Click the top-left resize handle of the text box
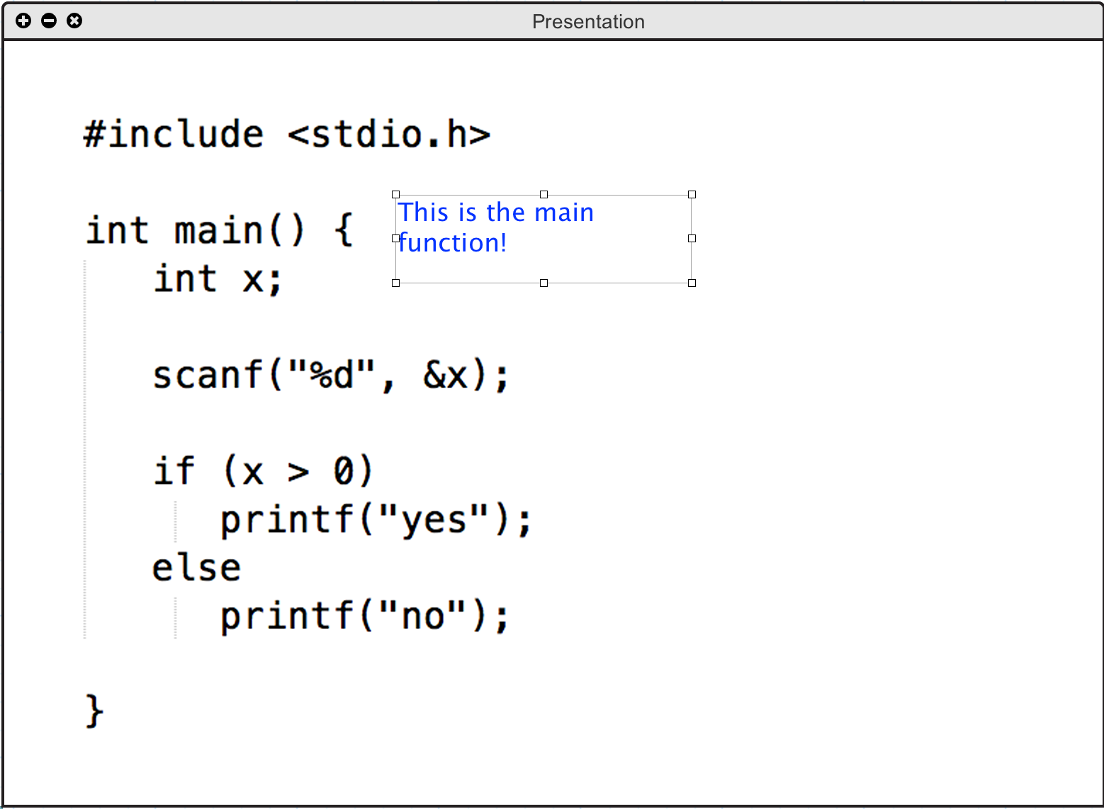 pyautogui.click(x=396, y=194)
